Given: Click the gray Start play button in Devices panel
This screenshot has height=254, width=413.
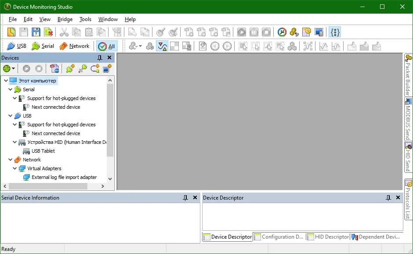Looking at the screenshot, I should [26, 68].
